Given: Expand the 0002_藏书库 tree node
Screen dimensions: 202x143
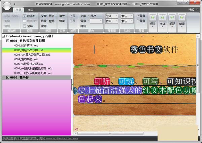Looking at the screenshot, I should pos(8,78).
